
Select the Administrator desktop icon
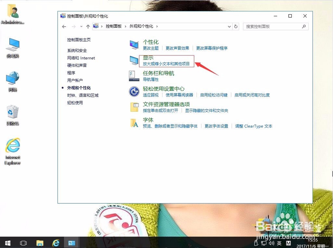(x=13, y=14)
